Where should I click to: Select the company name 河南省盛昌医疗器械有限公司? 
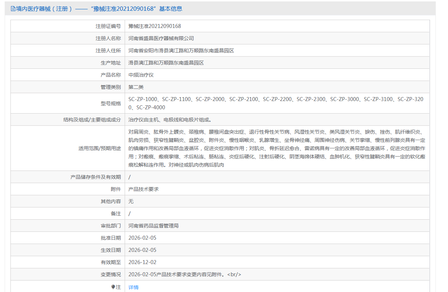(x=161, y=38)
